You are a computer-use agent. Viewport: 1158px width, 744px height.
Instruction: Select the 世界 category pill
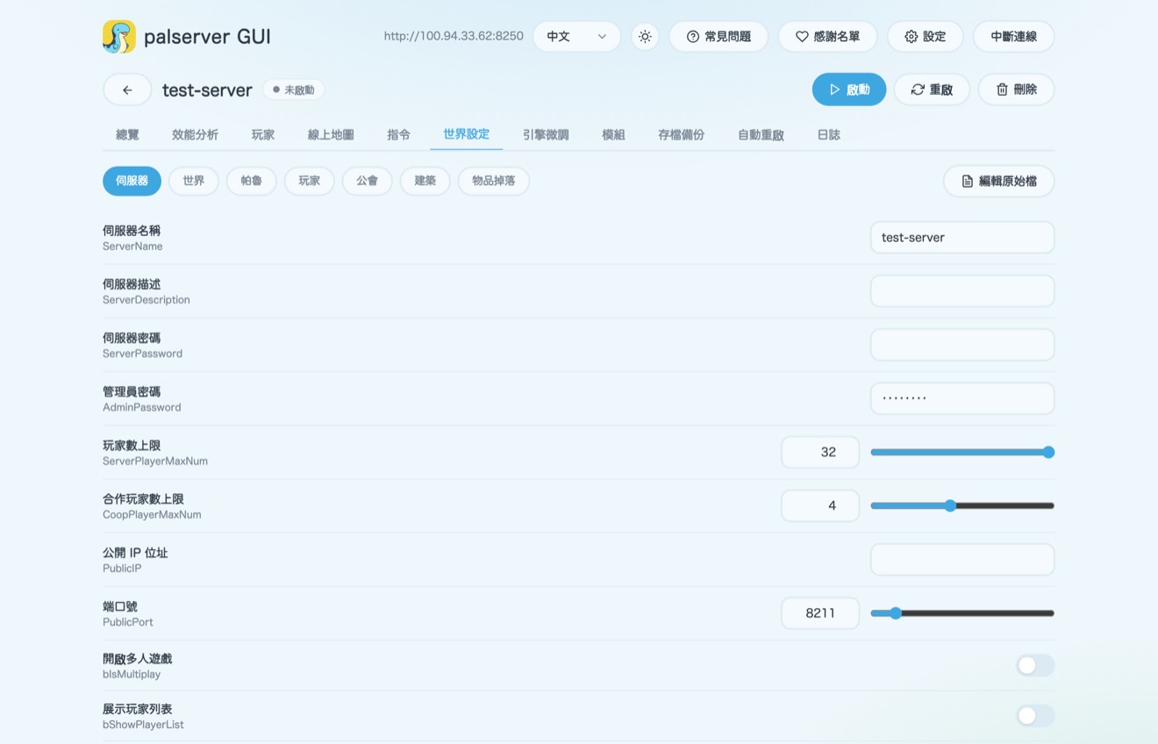point(194,181)
